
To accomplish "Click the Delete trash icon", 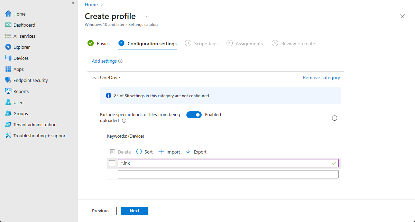I will click(112, 151).
